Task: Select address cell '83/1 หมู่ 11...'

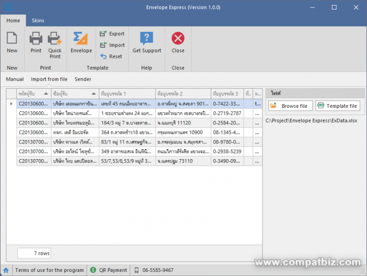Action: tap(127, 142)
